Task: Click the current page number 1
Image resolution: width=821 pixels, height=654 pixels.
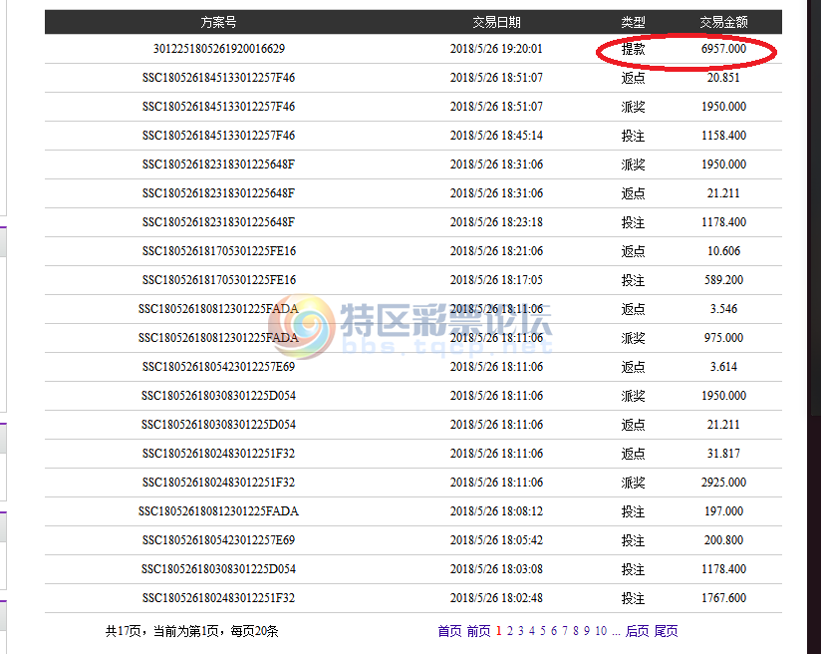Action: coord(498,631)
